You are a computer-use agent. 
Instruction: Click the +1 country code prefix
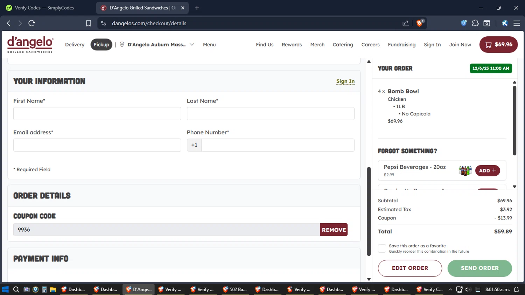click(x=194, y=145)
